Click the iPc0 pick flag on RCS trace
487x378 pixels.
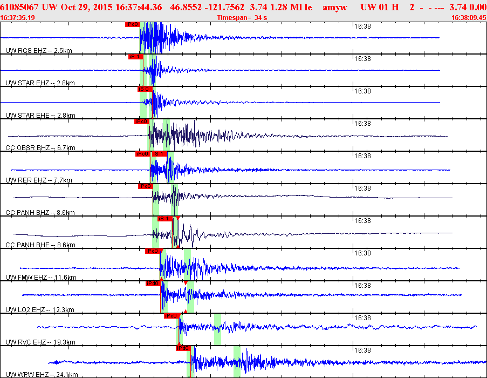pyautogui.click(x=132, y=24)
